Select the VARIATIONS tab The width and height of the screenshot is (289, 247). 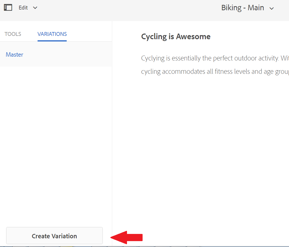pyautogui.click(x=52, y=34)
